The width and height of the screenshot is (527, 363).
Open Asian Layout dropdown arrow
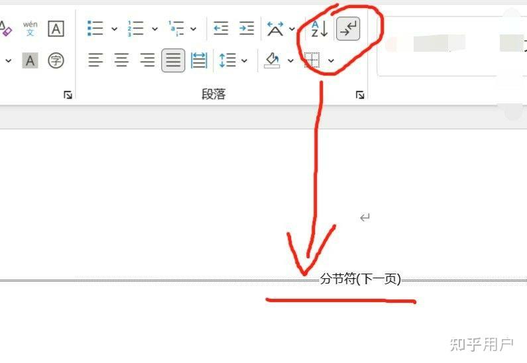(292, 29)
